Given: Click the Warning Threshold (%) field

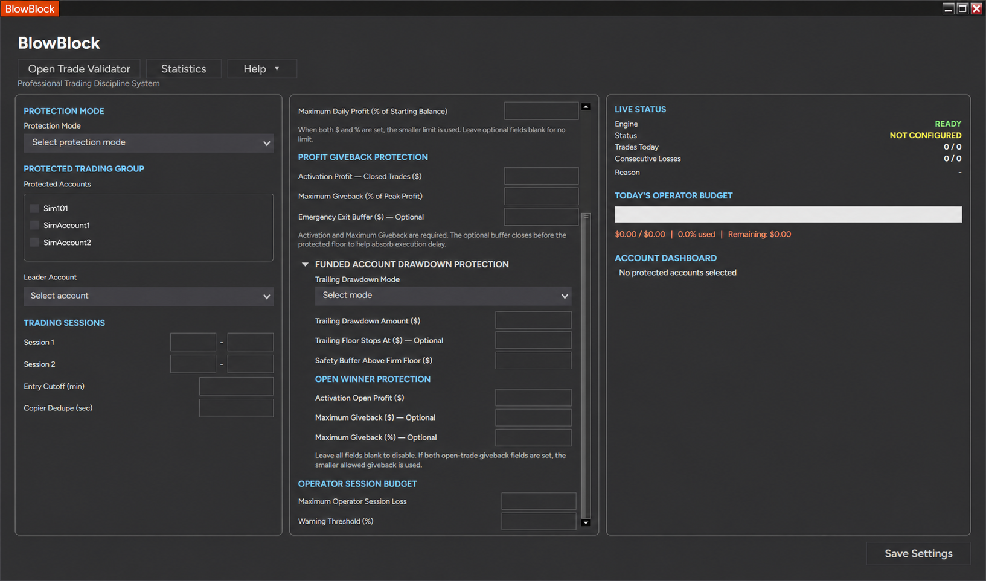Looking at the screenshot, I should coord(539,521).
